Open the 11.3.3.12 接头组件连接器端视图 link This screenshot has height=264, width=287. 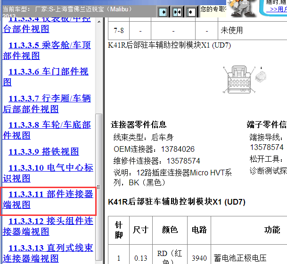click(x=48, y=226)
